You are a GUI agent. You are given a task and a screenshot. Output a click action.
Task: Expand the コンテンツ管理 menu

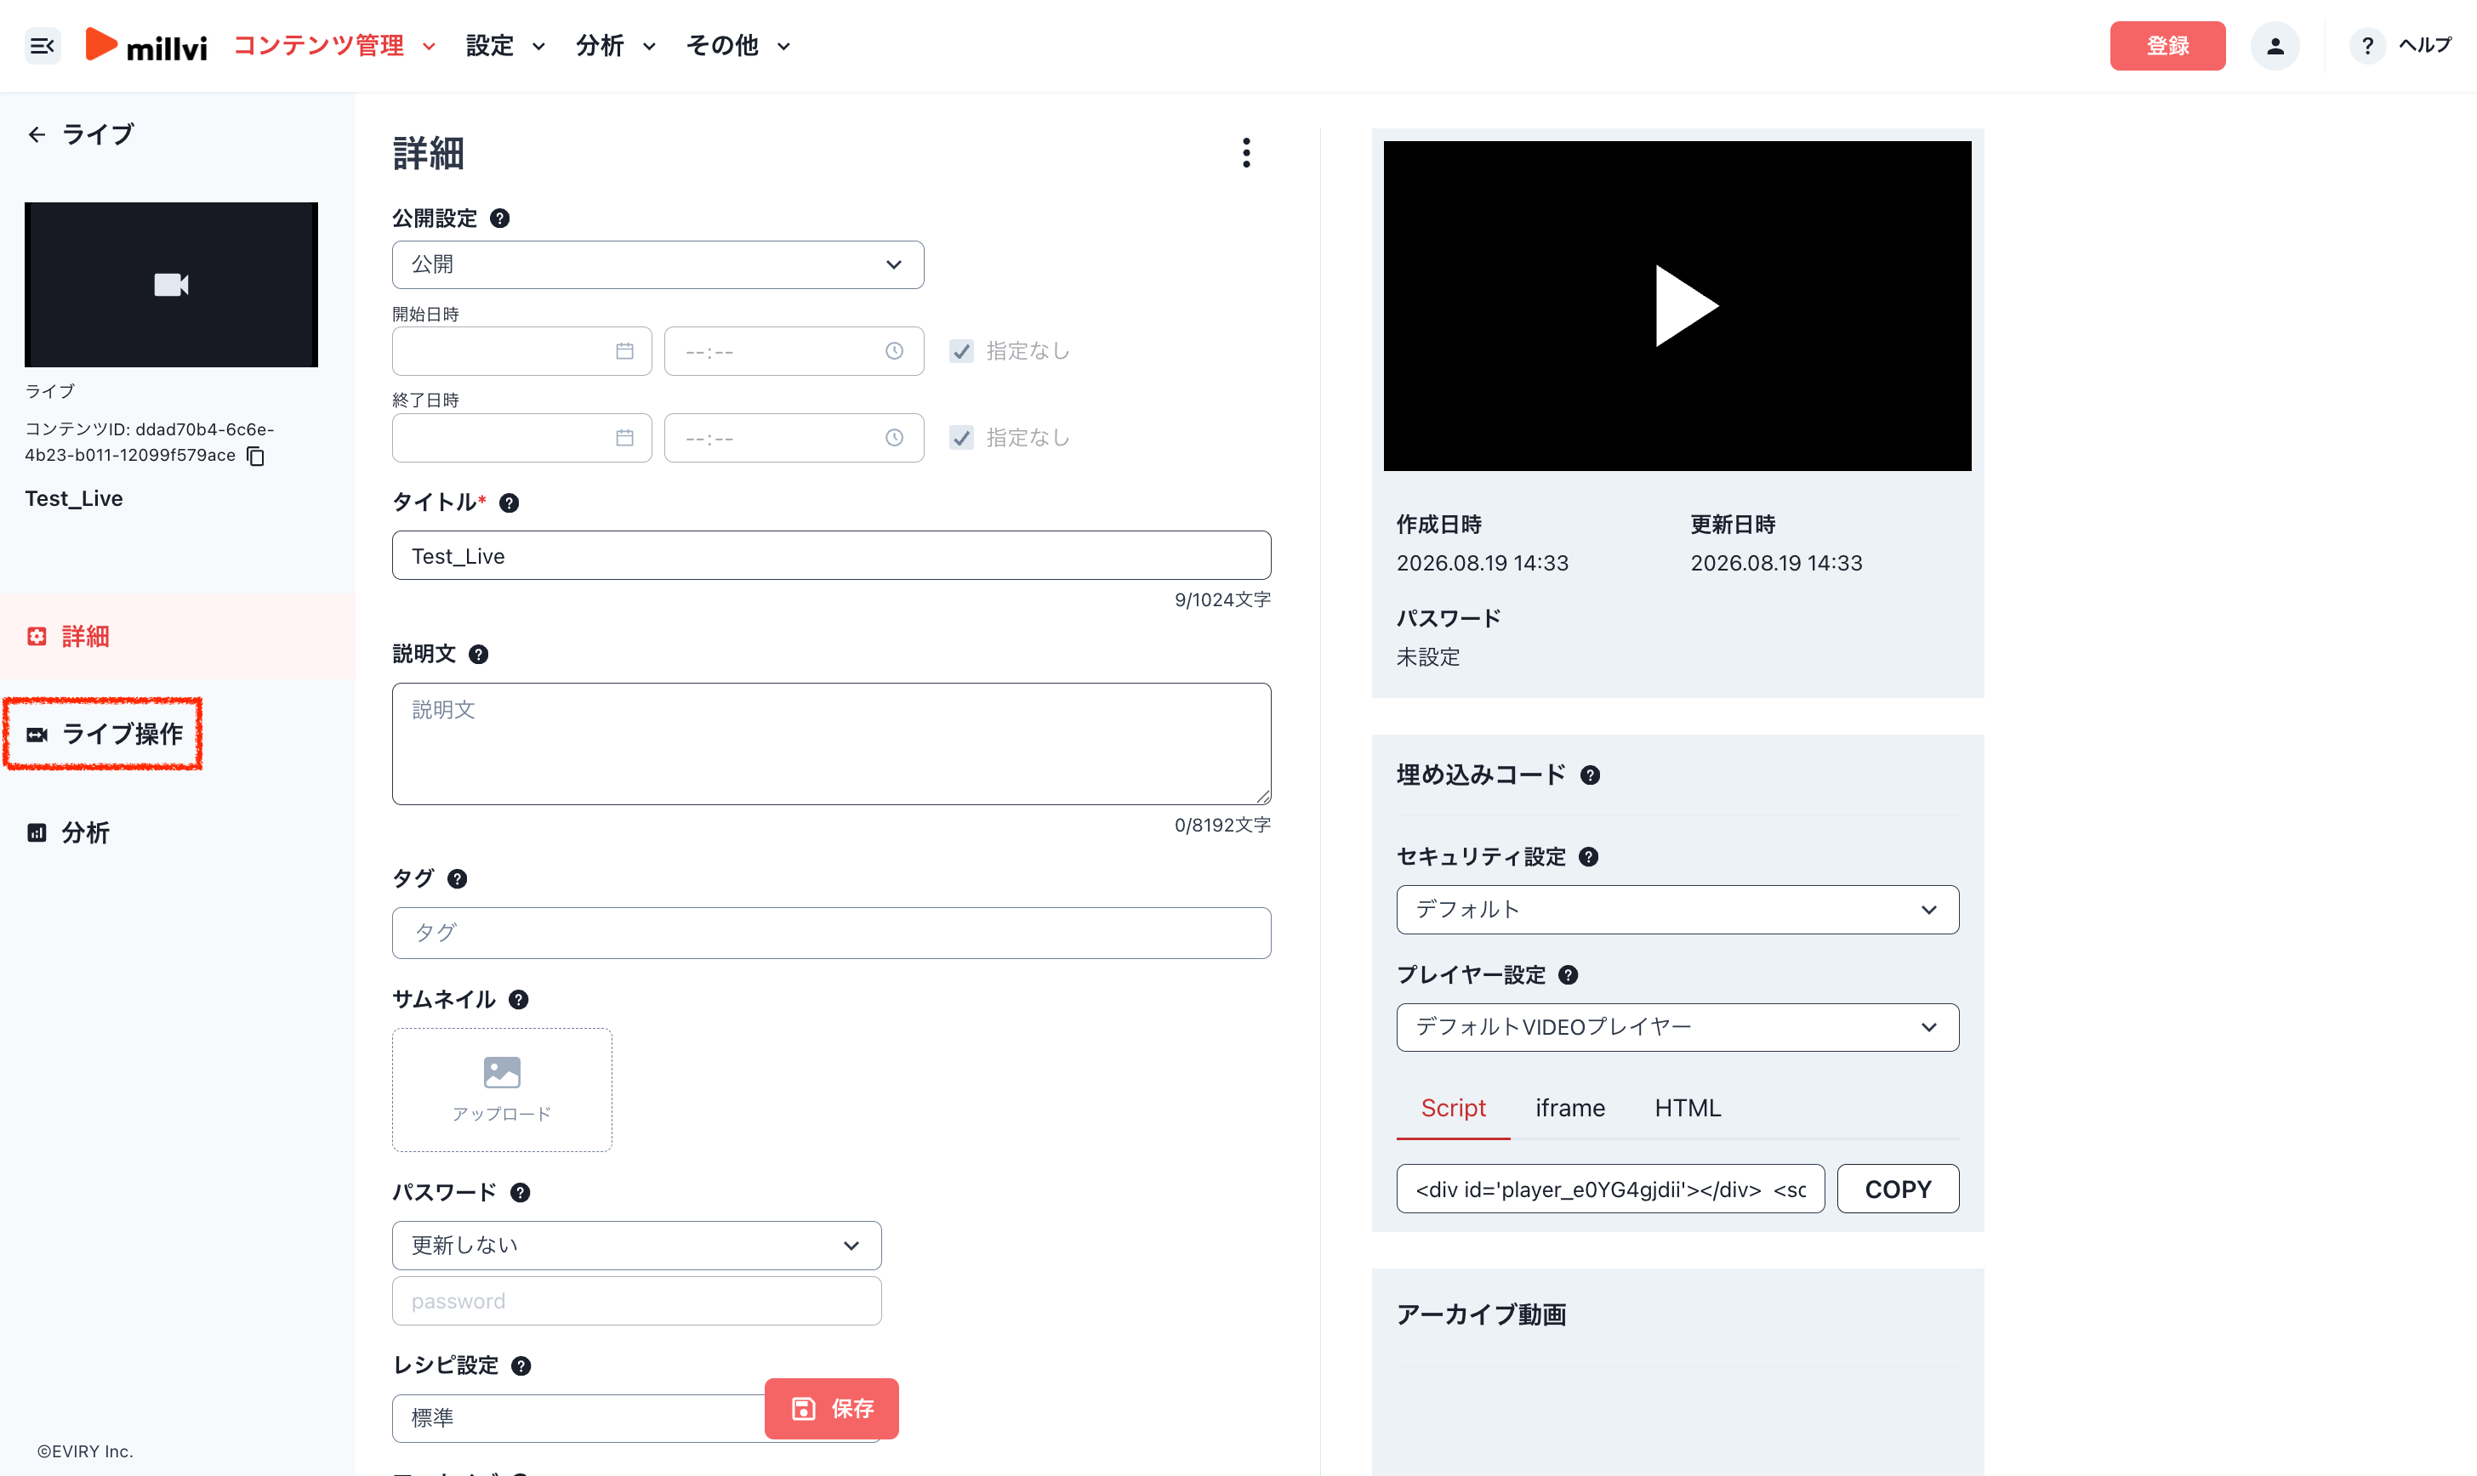(335, 46)
